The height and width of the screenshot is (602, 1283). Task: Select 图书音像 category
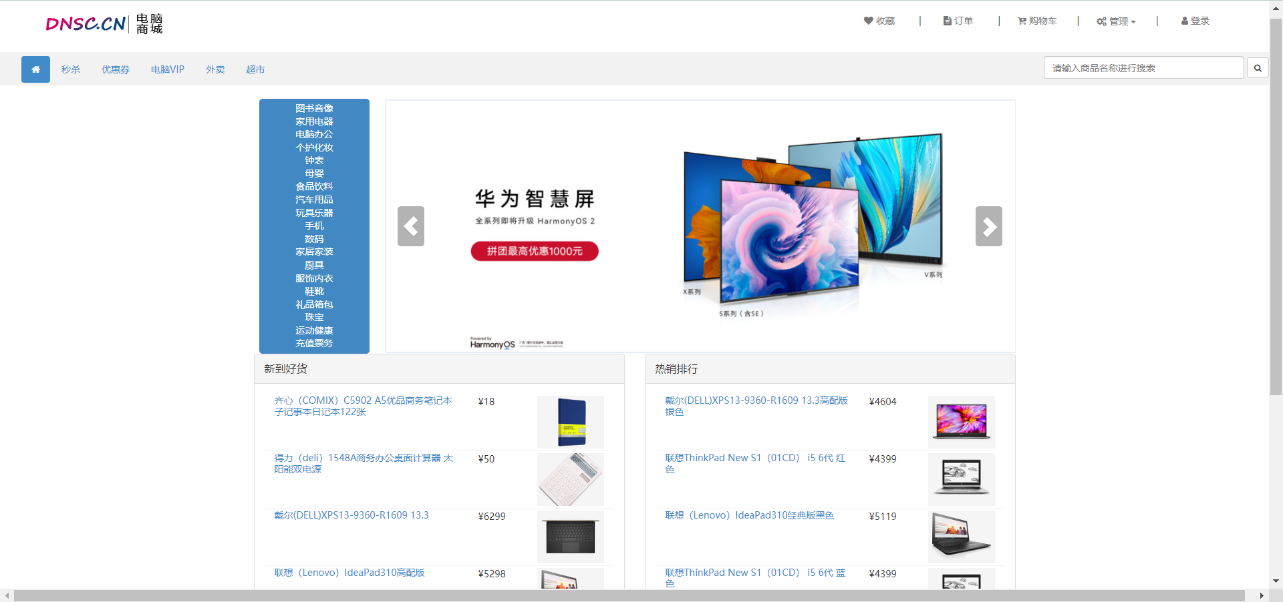click(314, 108)
